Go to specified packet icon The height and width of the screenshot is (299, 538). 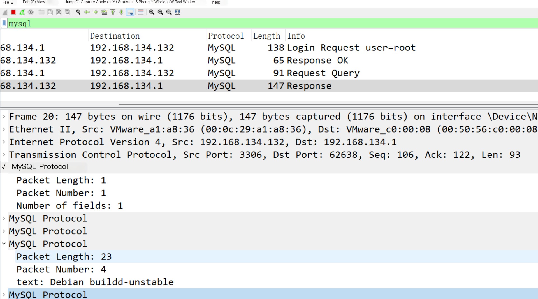point(104,12)
